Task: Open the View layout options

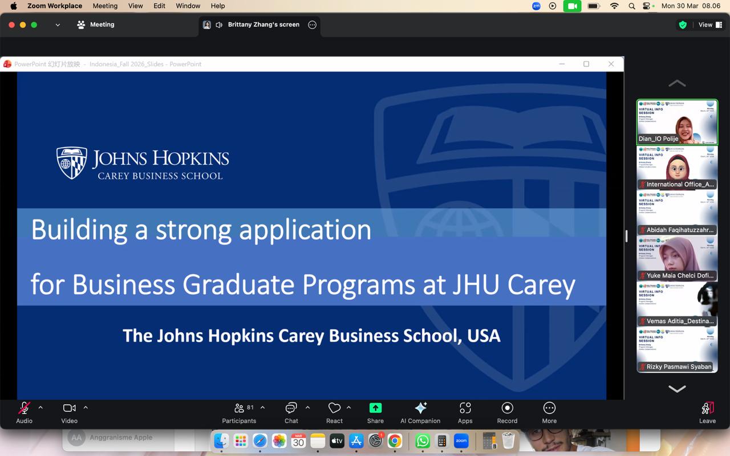Action: [x=710, y=25]
